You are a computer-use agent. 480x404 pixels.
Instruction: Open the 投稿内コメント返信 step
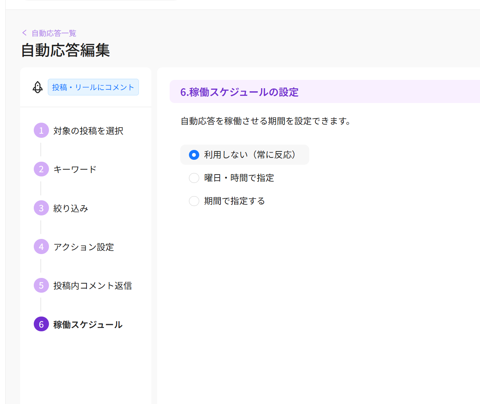point(93,285)
